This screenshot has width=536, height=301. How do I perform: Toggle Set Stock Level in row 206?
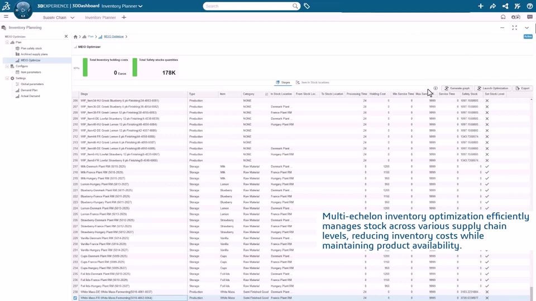[487, 101]
